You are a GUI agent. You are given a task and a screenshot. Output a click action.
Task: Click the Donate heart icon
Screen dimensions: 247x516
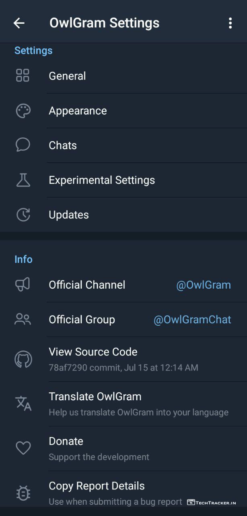click(23, 448)
